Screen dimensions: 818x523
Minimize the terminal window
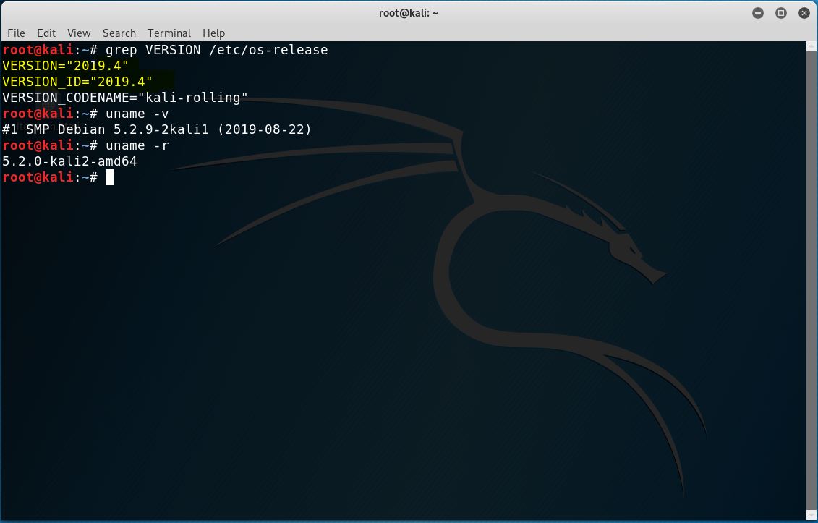[758, 13]
